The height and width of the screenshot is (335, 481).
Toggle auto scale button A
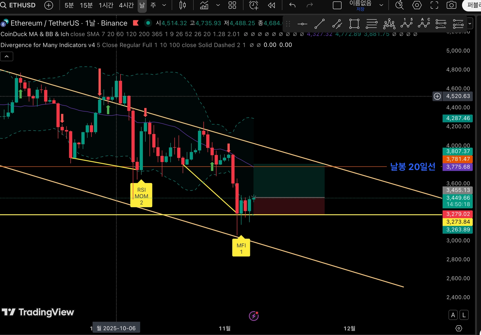click(x=453, y=315)
